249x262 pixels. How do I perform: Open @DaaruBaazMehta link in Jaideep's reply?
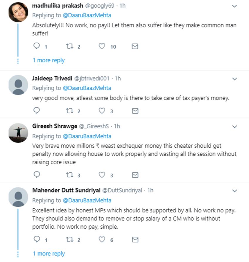87,88
